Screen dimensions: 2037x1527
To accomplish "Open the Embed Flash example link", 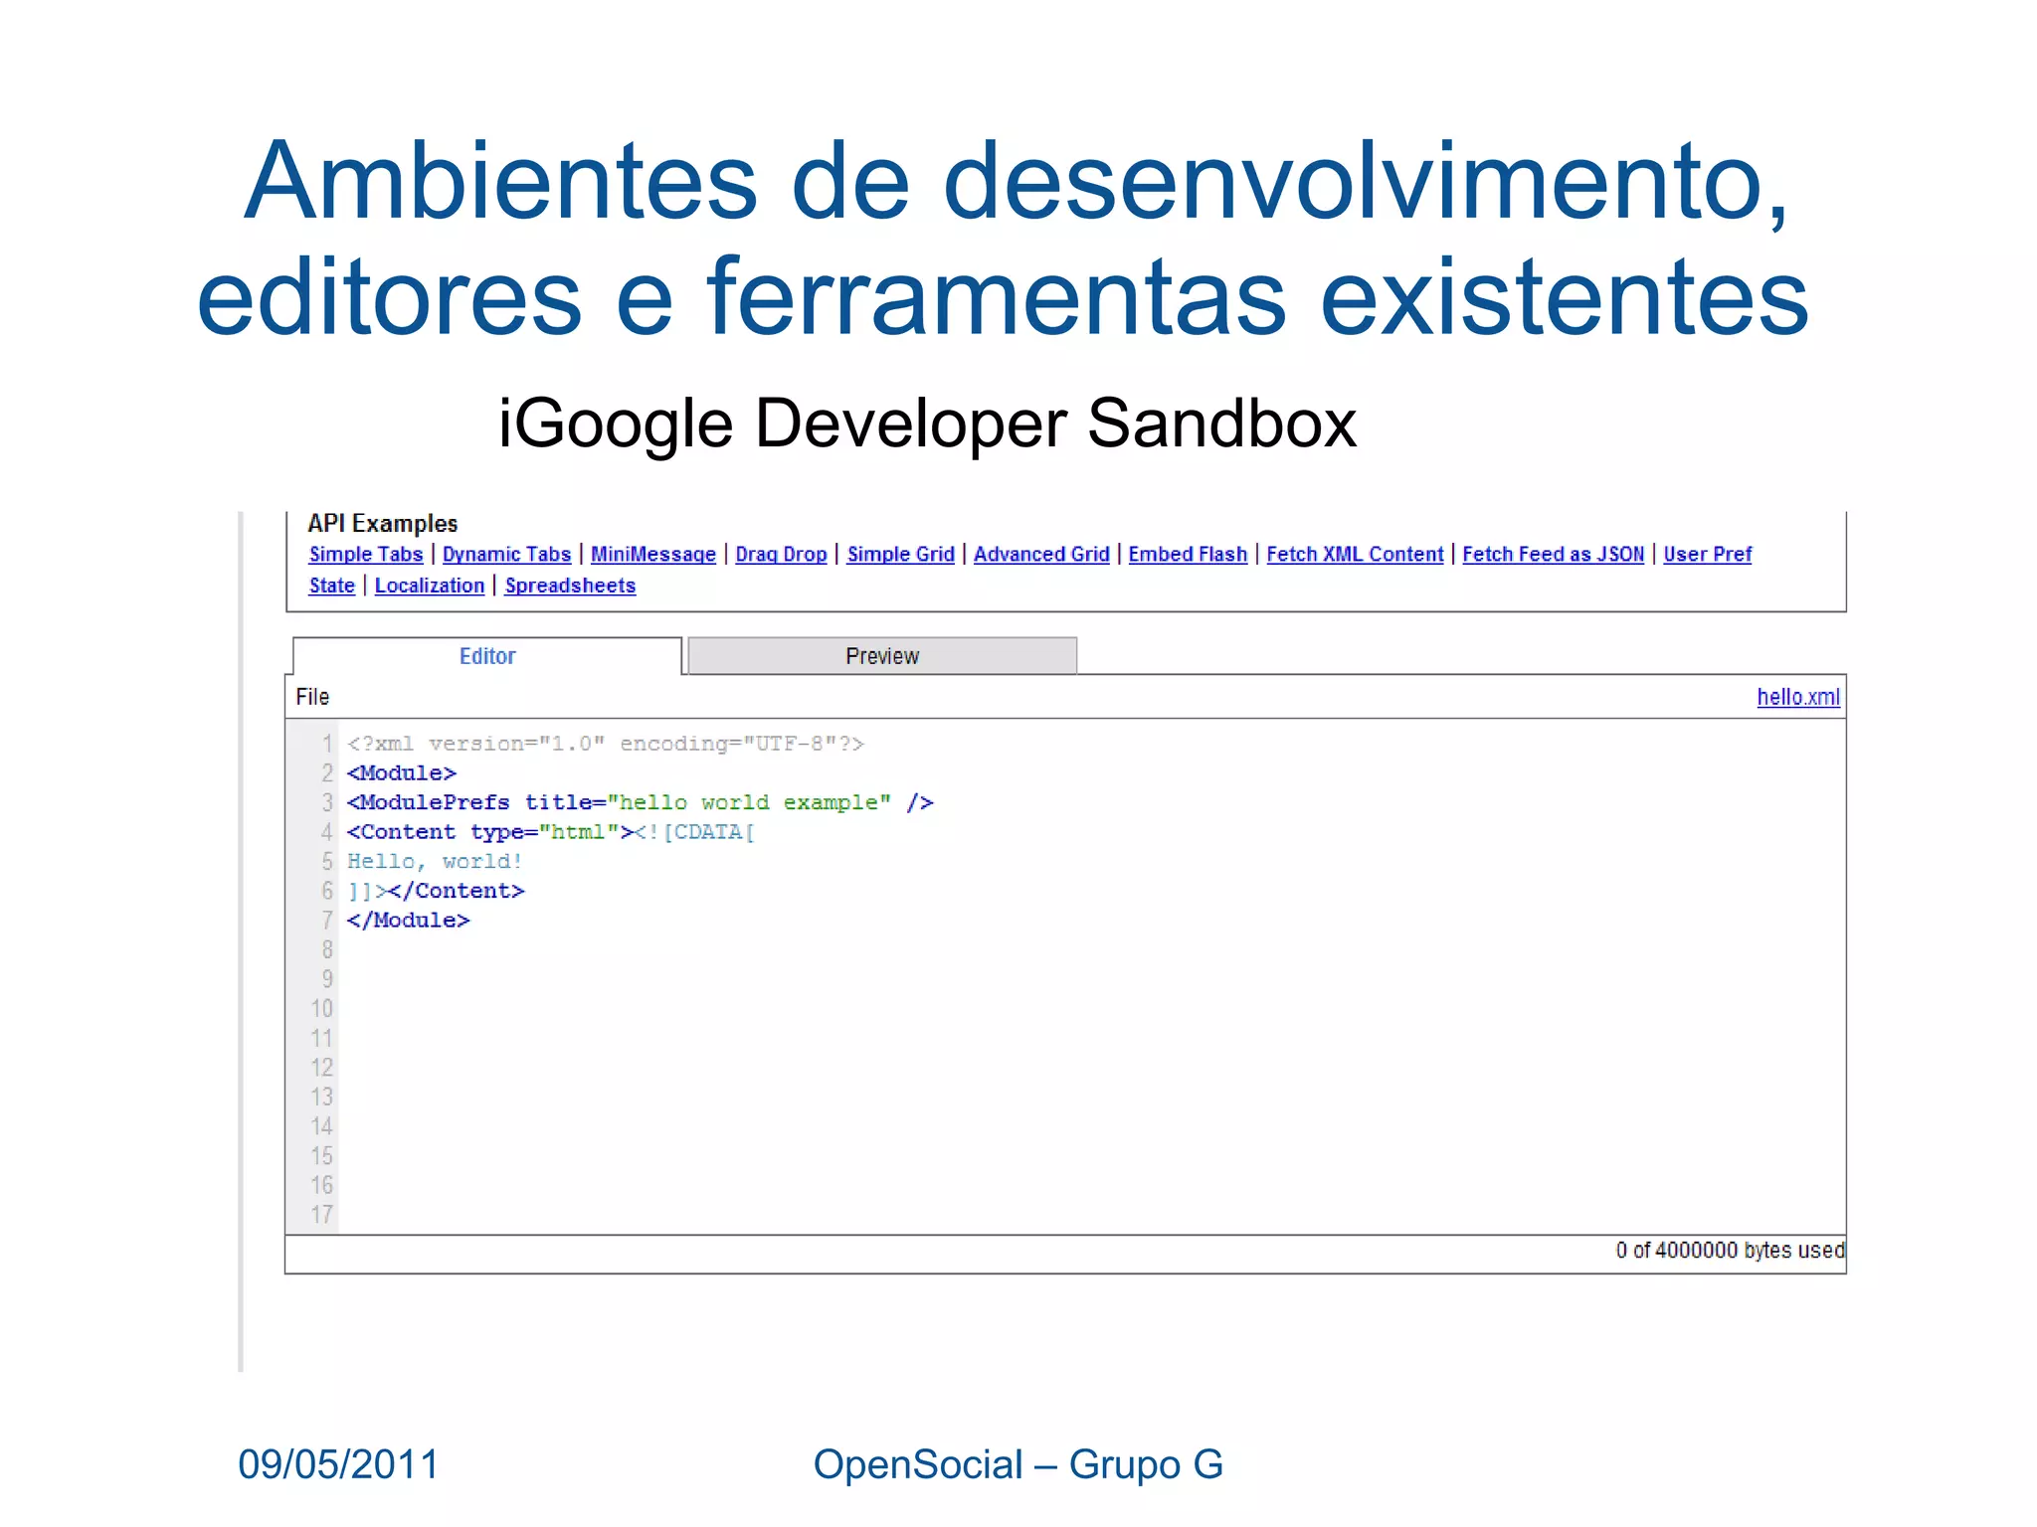I will (1188, 554).
